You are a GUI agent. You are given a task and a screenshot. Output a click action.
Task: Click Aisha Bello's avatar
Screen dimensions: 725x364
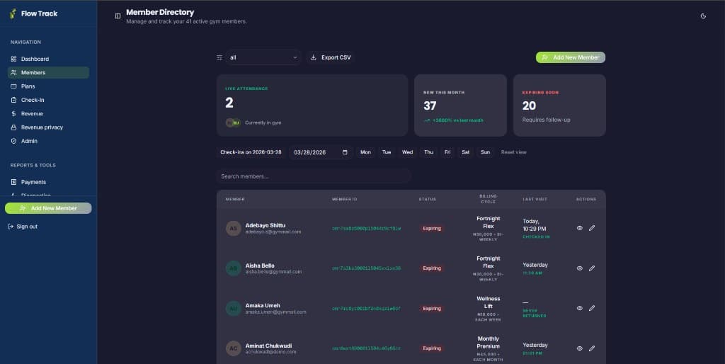234,268
